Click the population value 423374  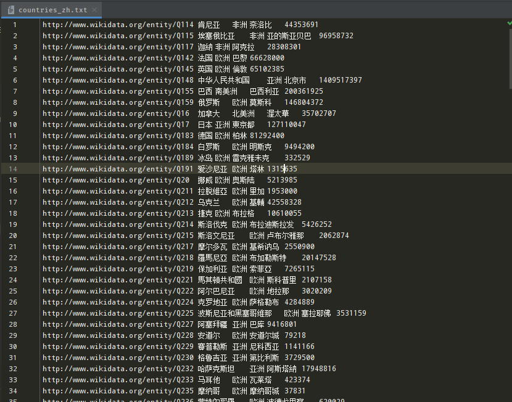pyautogui.click(x=297, y=380)
